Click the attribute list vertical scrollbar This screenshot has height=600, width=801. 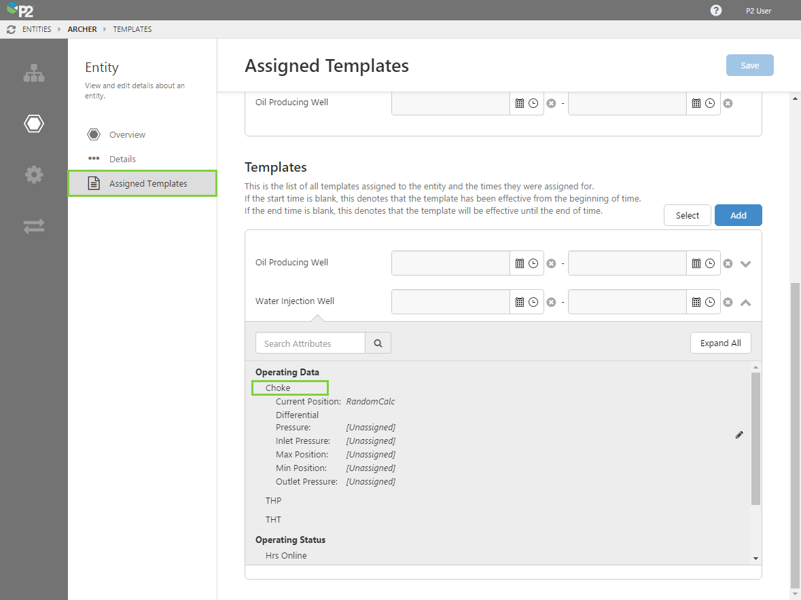(x=755, y=438)
